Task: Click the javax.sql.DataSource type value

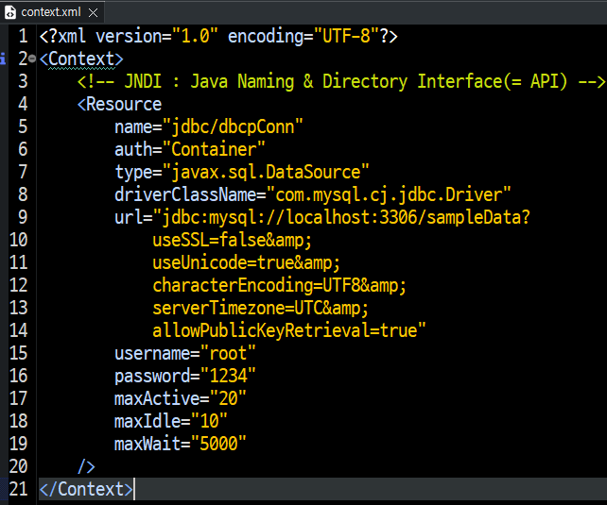Action: [267, 172]
